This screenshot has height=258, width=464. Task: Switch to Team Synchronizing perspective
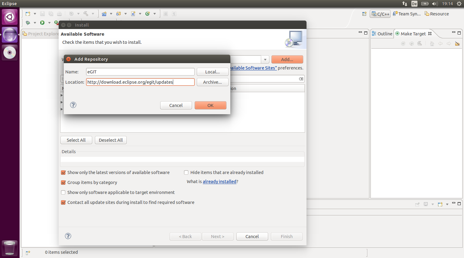click(x=407, y=14)
